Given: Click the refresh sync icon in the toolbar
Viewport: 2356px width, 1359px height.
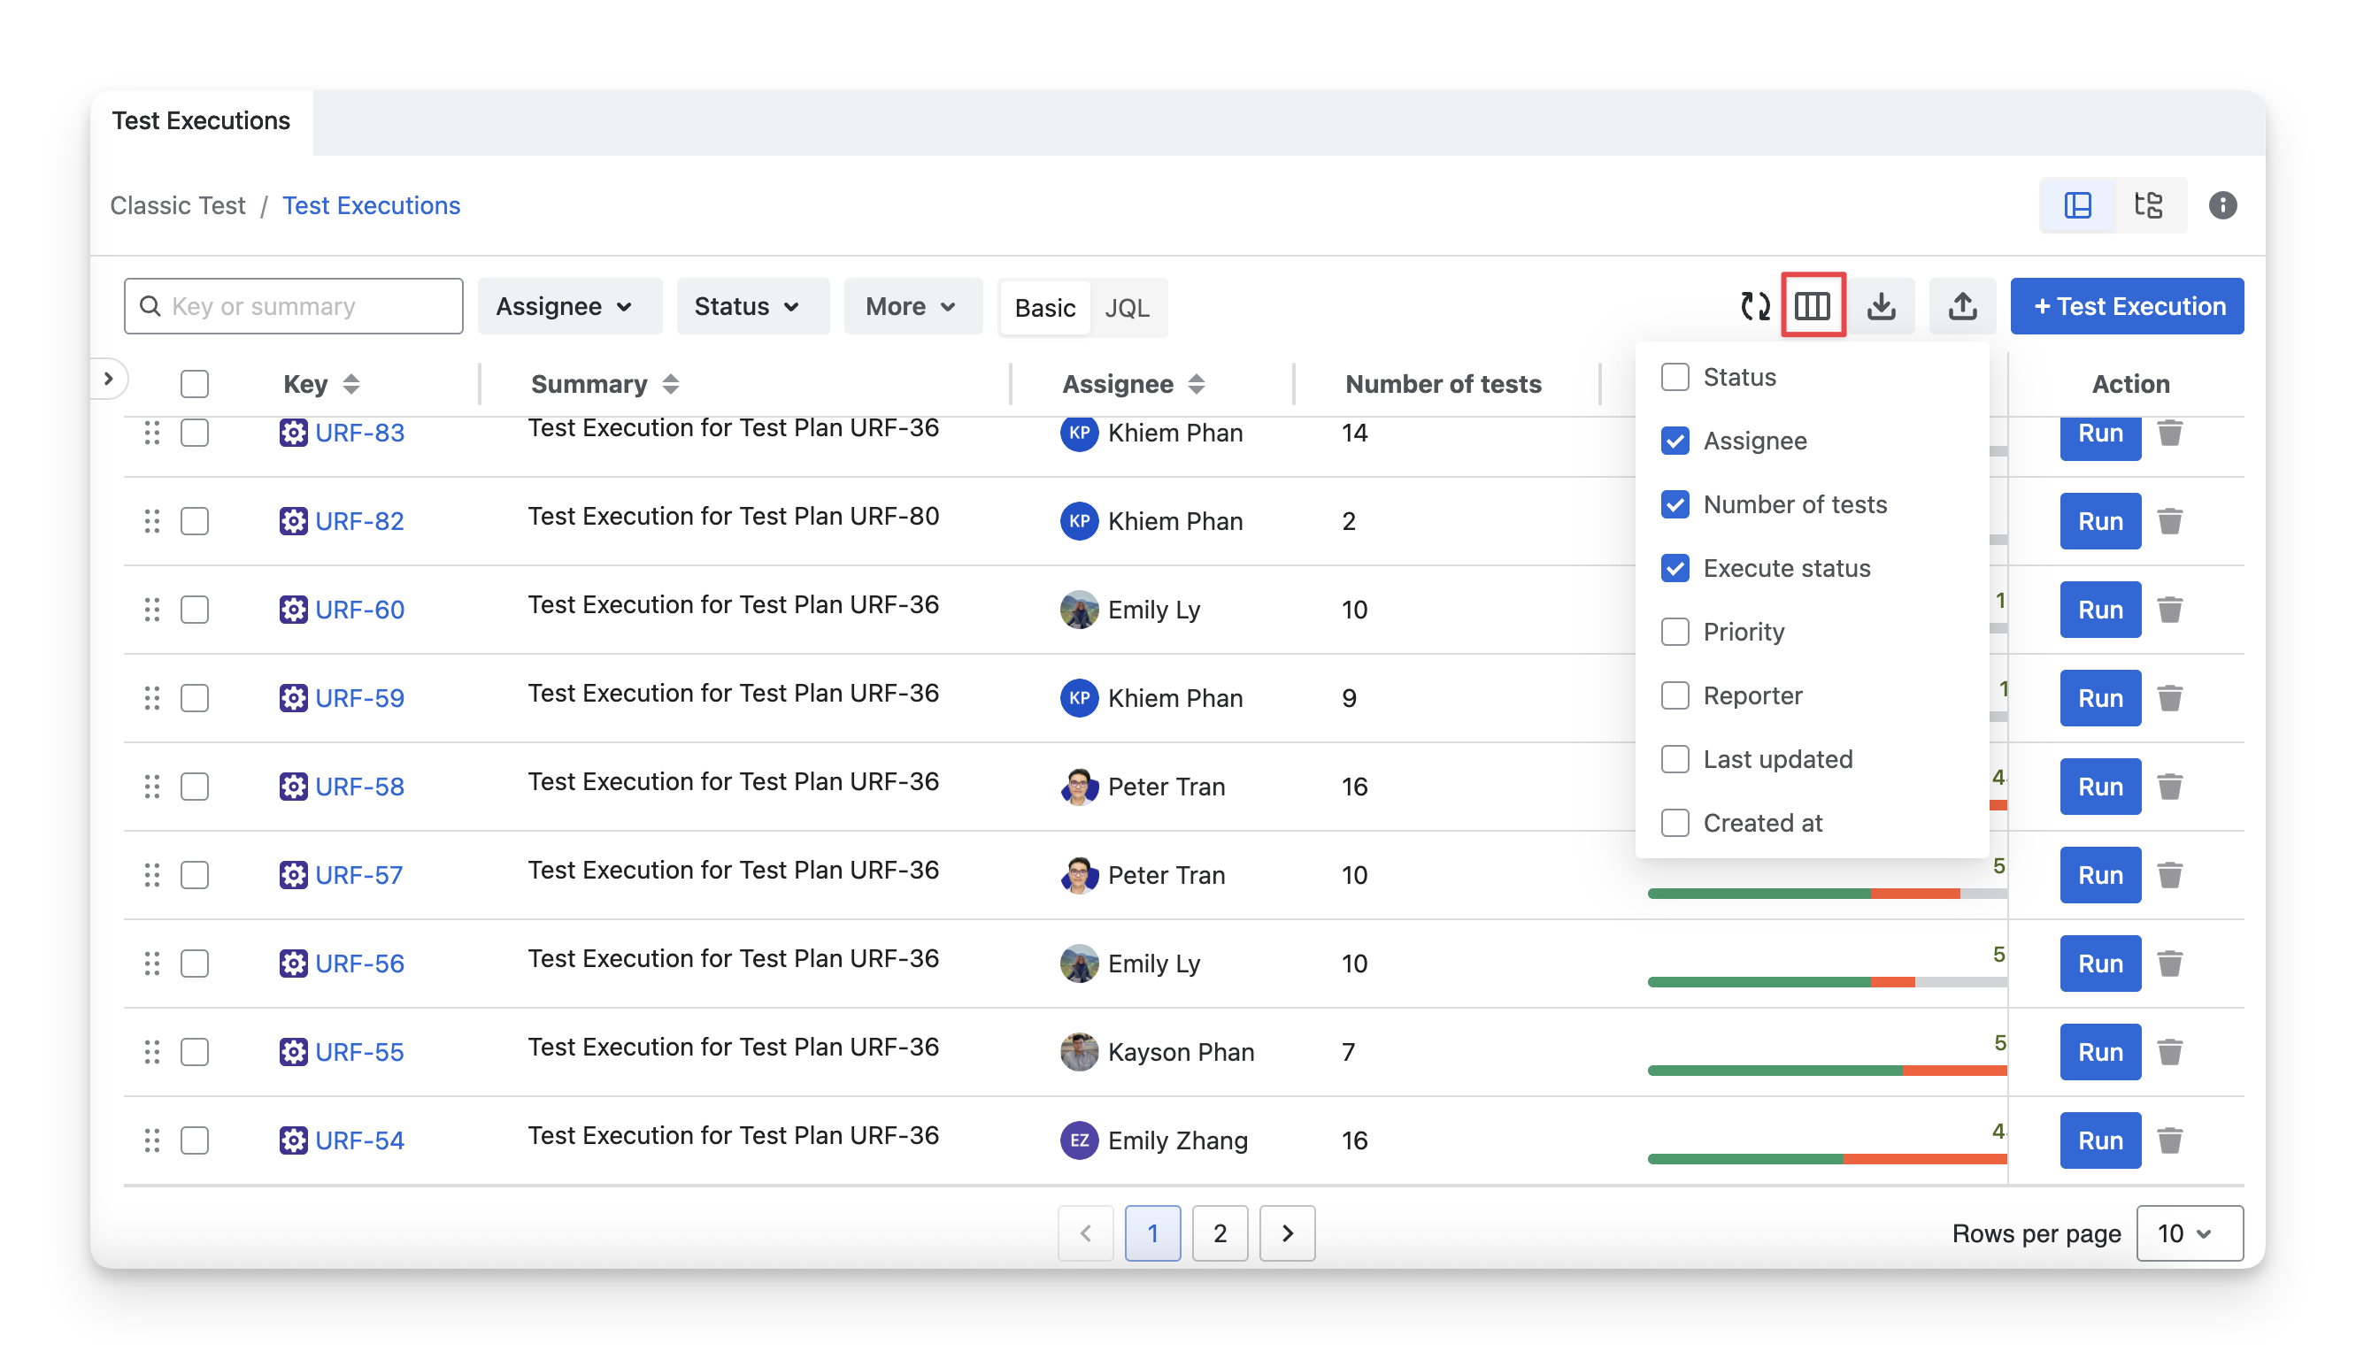Looking at the screenshot, I should tap(1755, 306).
